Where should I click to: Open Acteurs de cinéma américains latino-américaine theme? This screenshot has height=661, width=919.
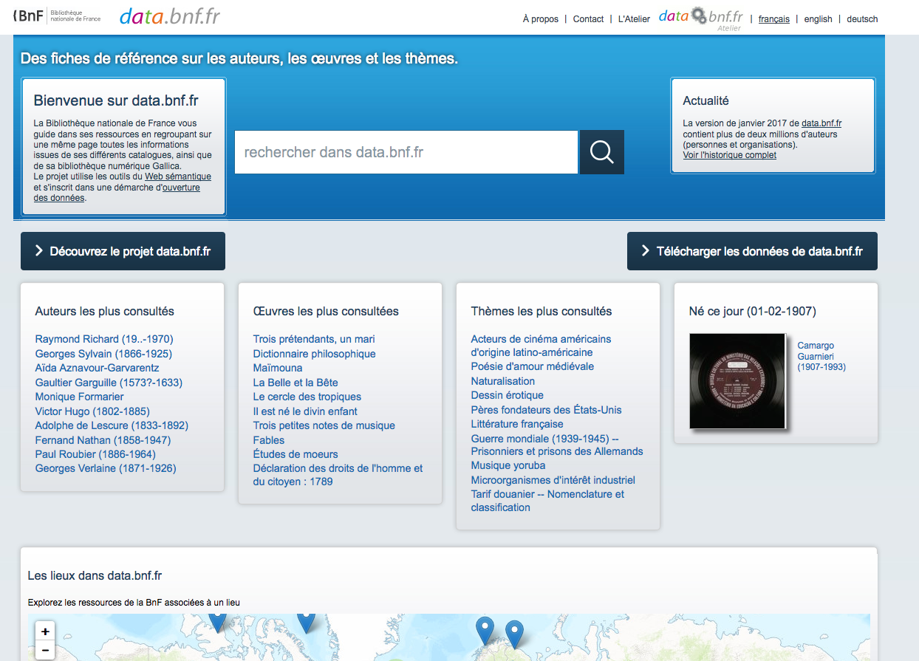pyautogui.click(x=541, y=346)
